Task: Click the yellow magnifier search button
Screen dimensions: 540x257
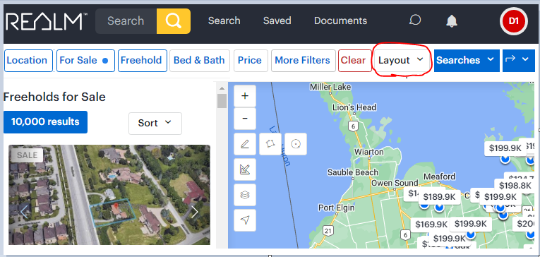Action: [174, 21]
